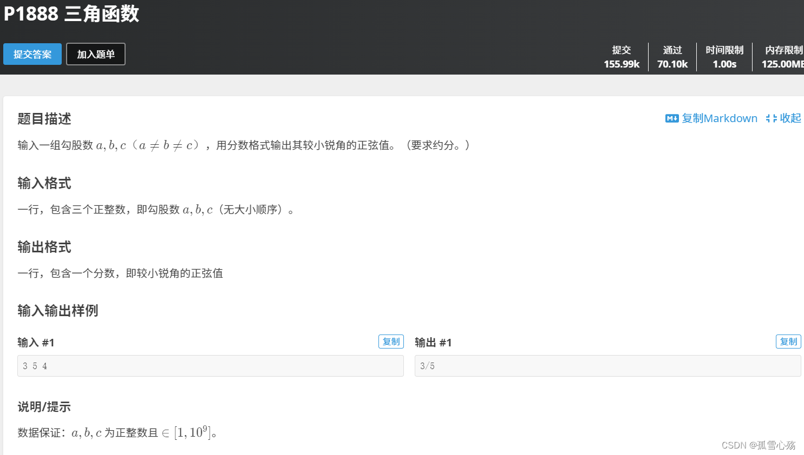Screen dimensions: 804x455
Task: Open accepted list via the 通过 70.10k stat
Action: 672,57
